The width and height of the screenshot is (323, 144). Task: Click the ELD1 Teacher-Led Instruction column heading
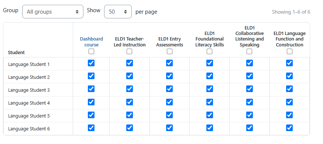130,42
